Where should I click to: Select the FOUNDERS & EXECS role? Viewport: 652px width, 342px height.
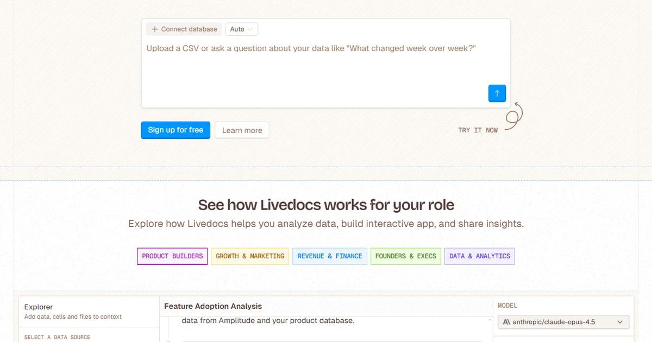point(405,256)
